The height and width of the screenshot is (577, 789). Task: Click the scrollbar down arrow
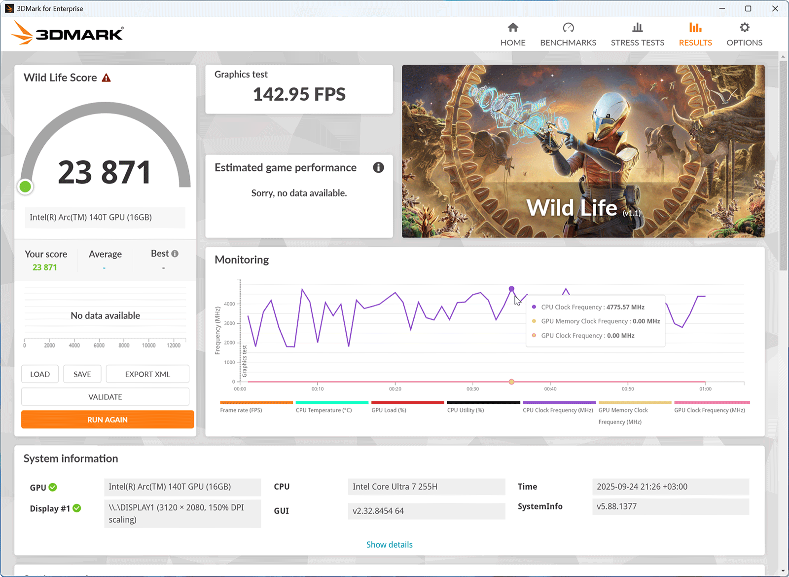[783, 571]
